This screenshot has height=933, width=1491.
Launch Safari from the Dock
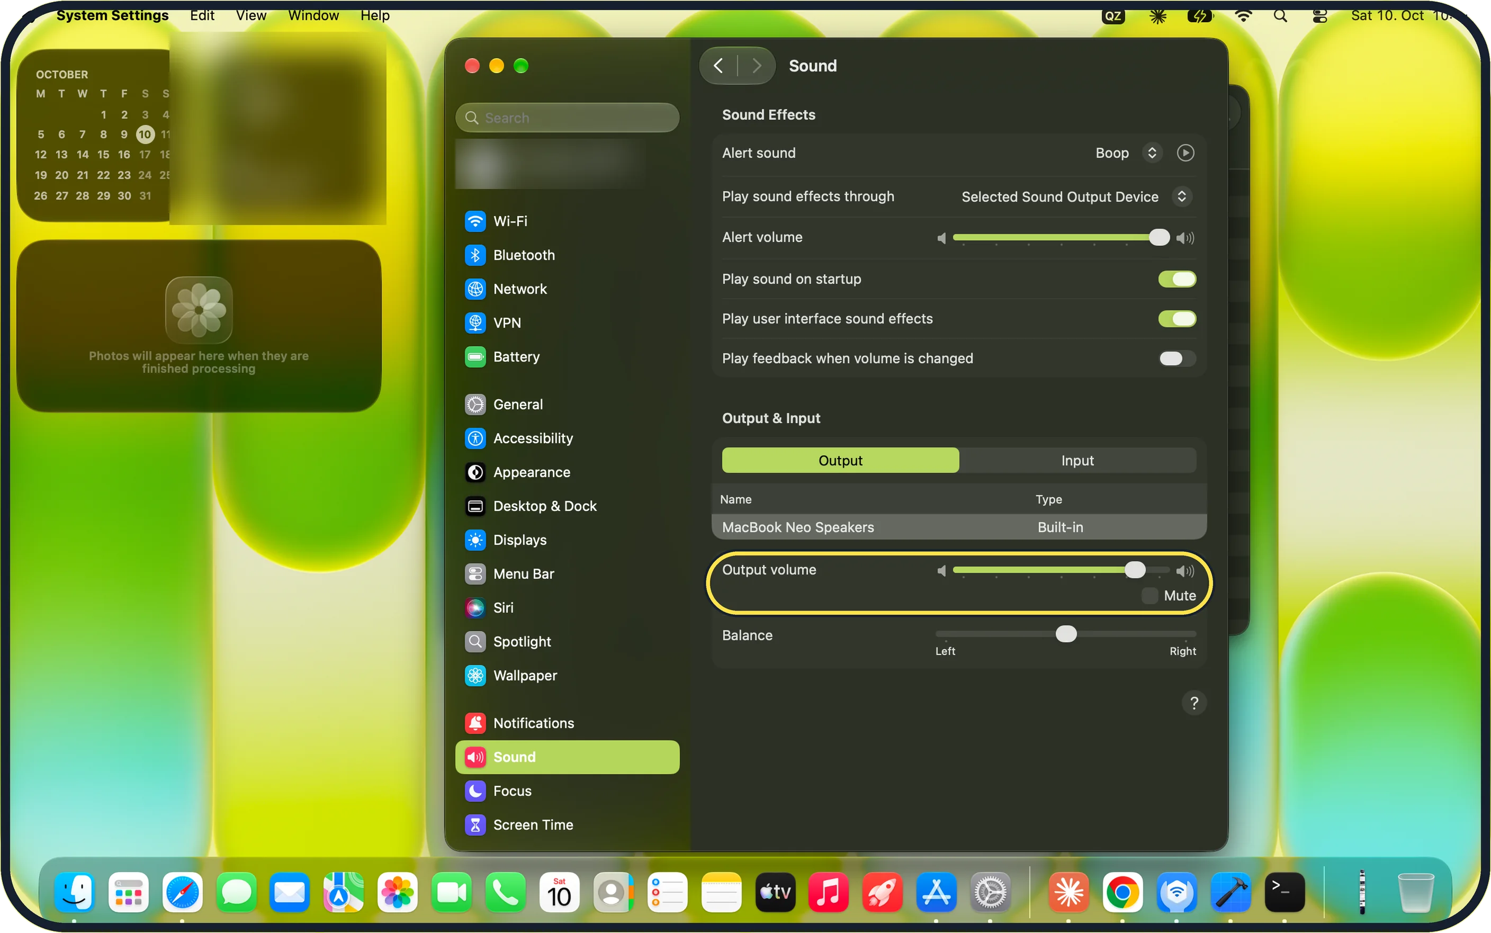coord(182,892)
